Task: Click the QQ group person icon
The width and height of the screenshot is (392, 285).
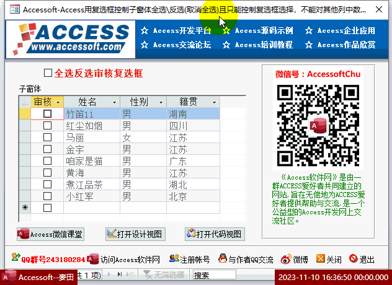Action: pos(16,257)
